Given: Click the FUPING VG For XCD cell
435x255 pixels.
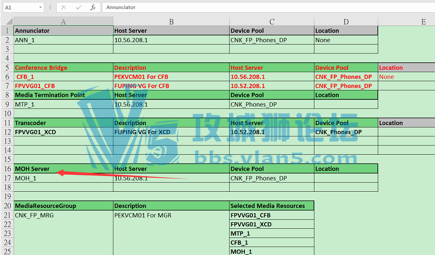Looking at the screenshot, I should pos(171,132).
